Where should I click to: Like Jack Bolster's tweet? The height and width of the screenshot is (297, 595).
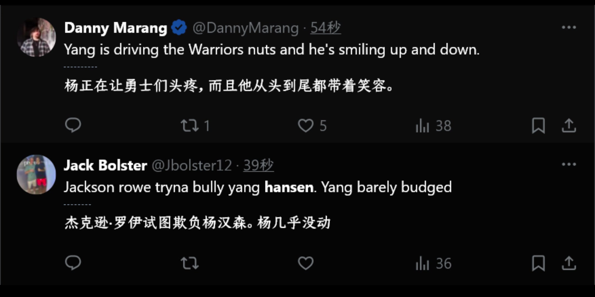pos(306,263)
